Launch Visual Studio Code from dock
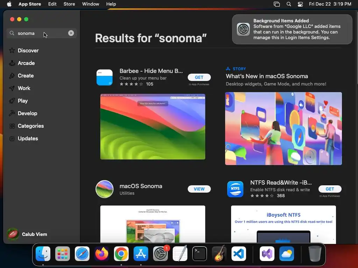The height and width of the screenshot is (268, 358). click(239, 254)
